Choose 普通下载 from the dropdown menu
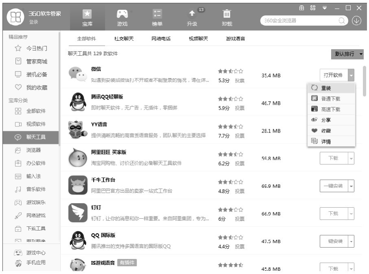Image resolution: width=369 pixels, height=274 pixels. [x=331, y=99]
